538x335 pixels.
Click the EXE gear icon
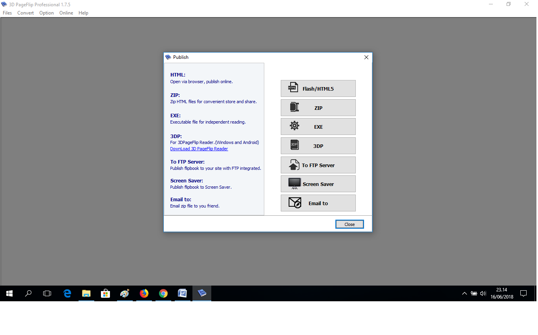click(x=294, y=126)
